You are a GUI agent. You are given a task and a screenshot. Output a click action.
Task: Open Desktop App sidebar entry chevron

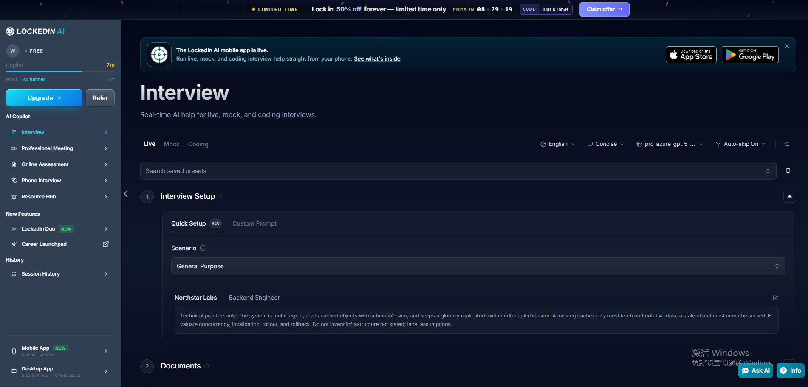(x=106, y=371)
